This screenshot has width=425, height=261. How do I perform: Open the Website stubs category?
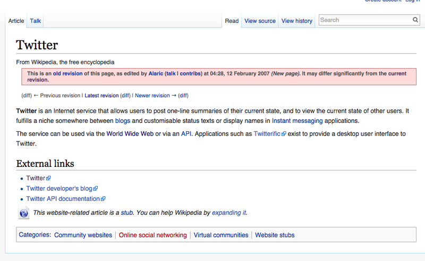pos(275,235)
